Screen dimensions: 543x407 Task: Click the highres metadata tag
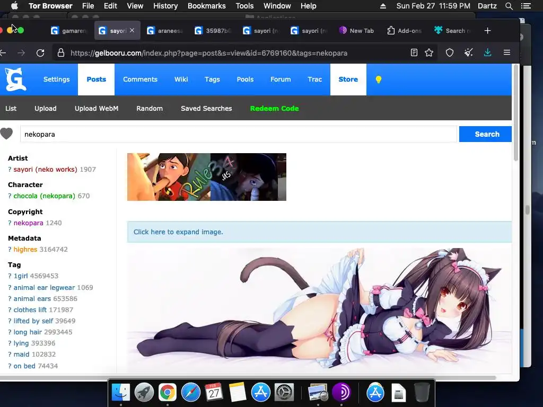25,249
